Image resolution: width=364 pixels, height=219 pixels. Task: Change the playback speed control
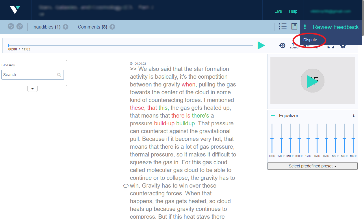point(294,46)
